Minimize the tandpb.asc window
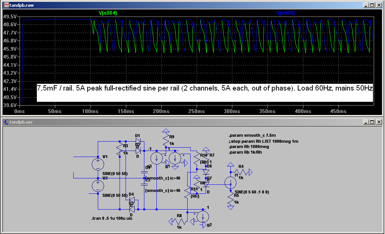 coord(365,122)
